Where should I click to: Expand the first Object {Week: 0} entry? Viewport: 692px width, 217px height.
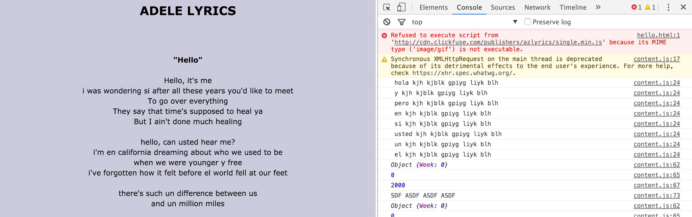pyautogui.click(x=419, y=165)
